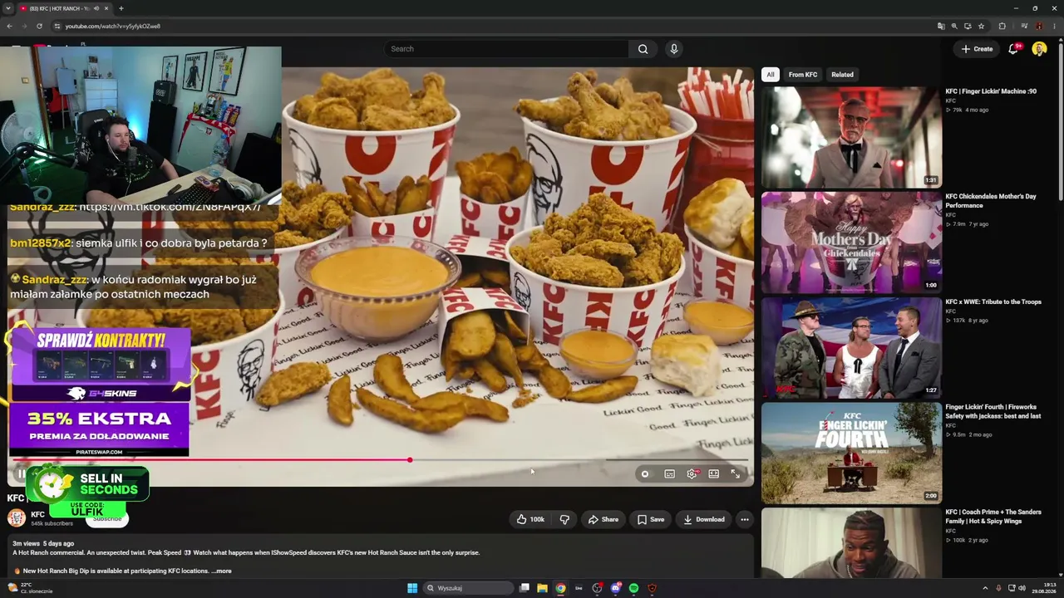Screen dimensions: 1064x598
Task: Select the Related filter chip
Action: [x=842, y=75]
